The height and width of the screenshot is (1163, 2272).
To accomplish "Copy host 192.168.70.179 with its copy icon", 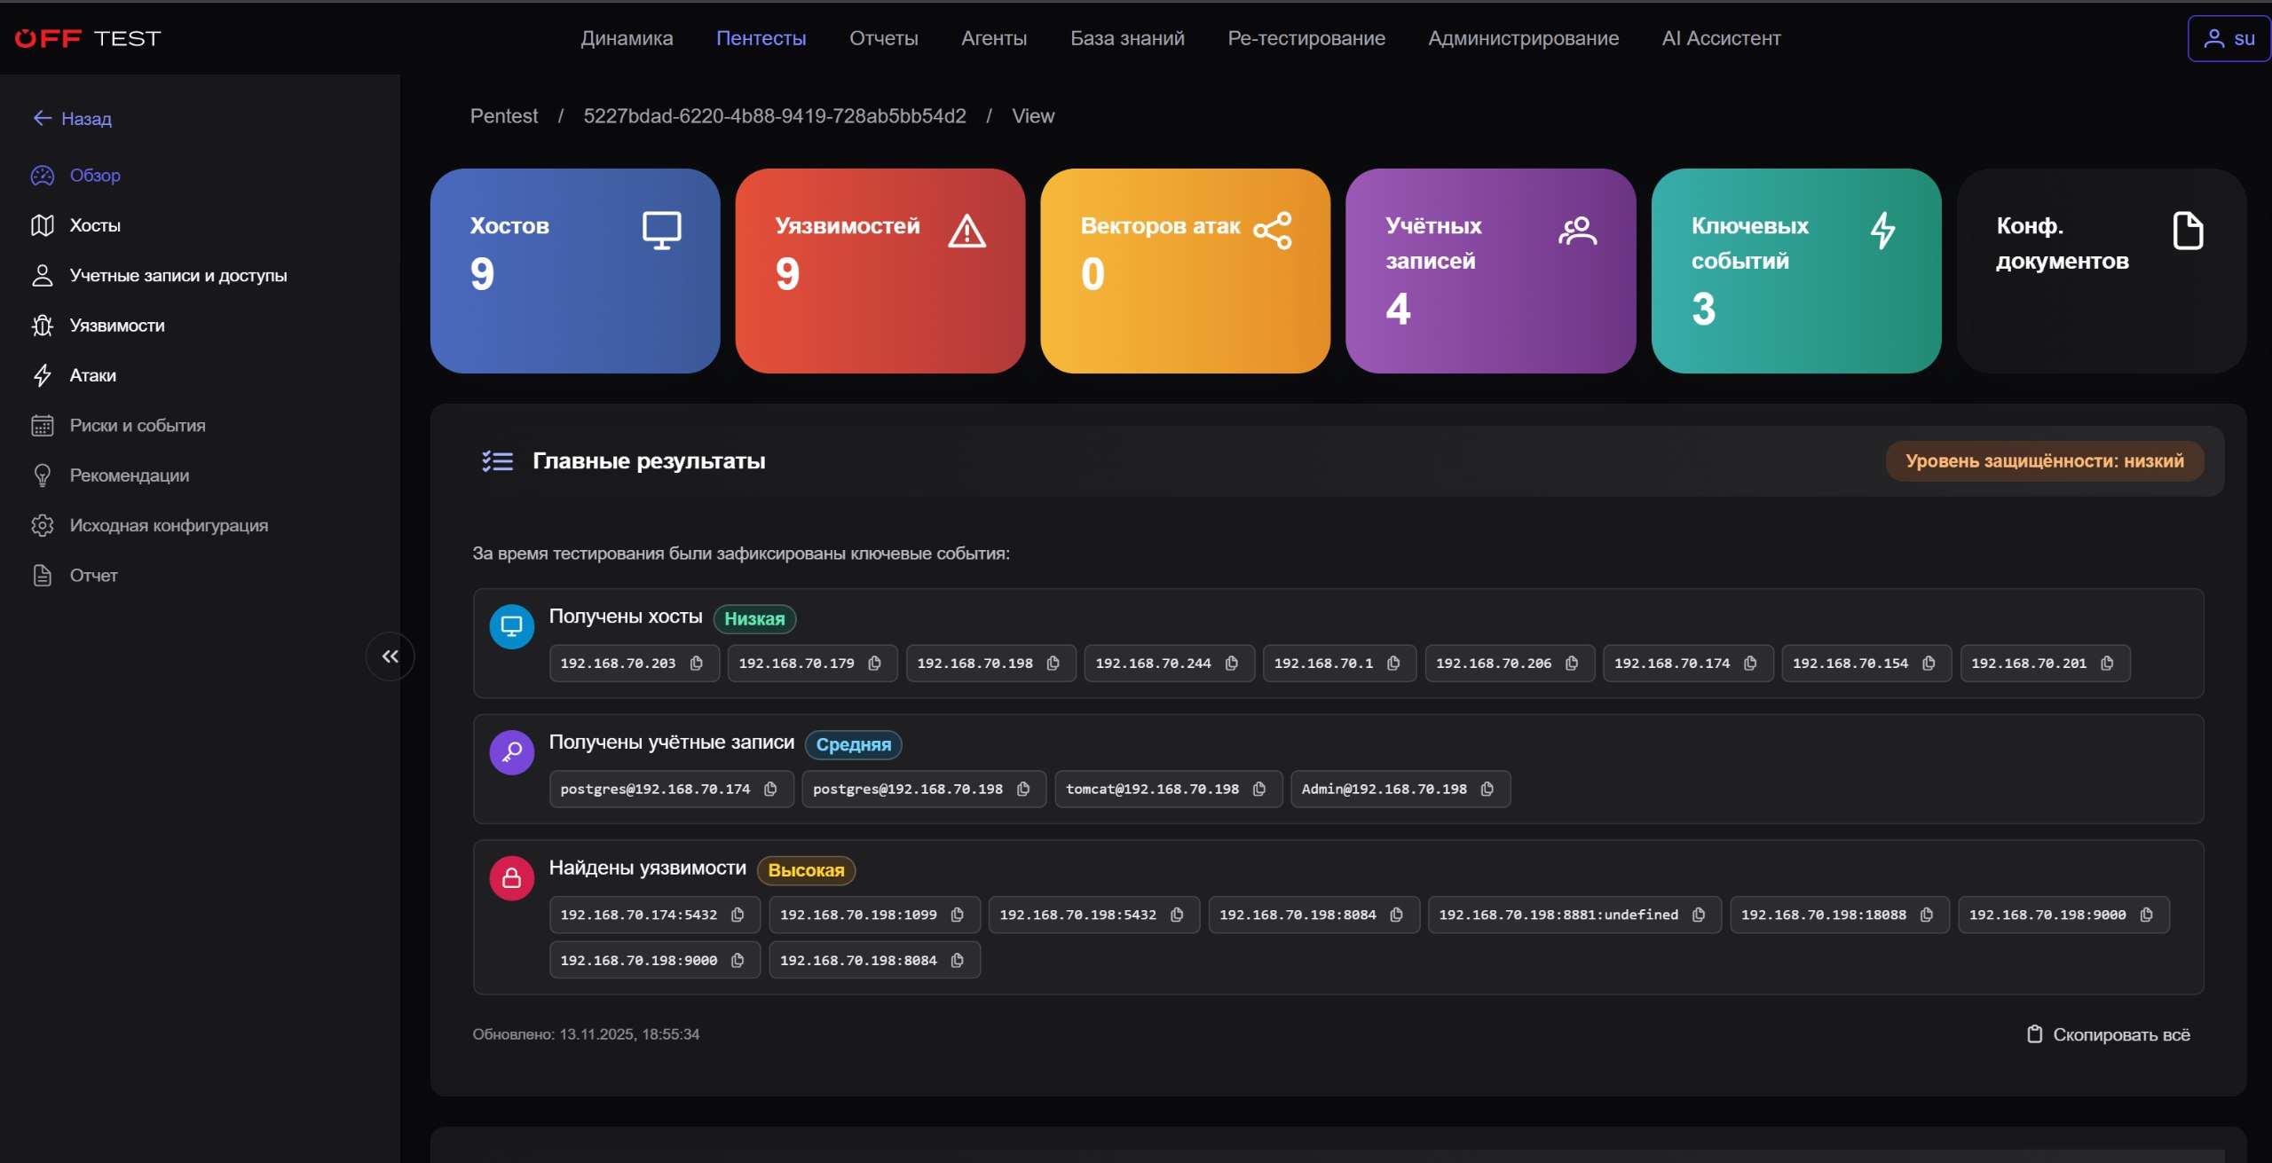I will pyautogui.click(x=875, y=664).
